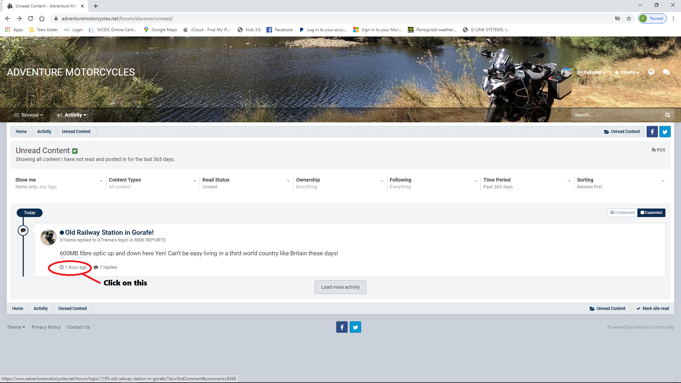681x383 pixels.
Task: Close the Unread Content browser tab
Action: click(x=82, y=6)
